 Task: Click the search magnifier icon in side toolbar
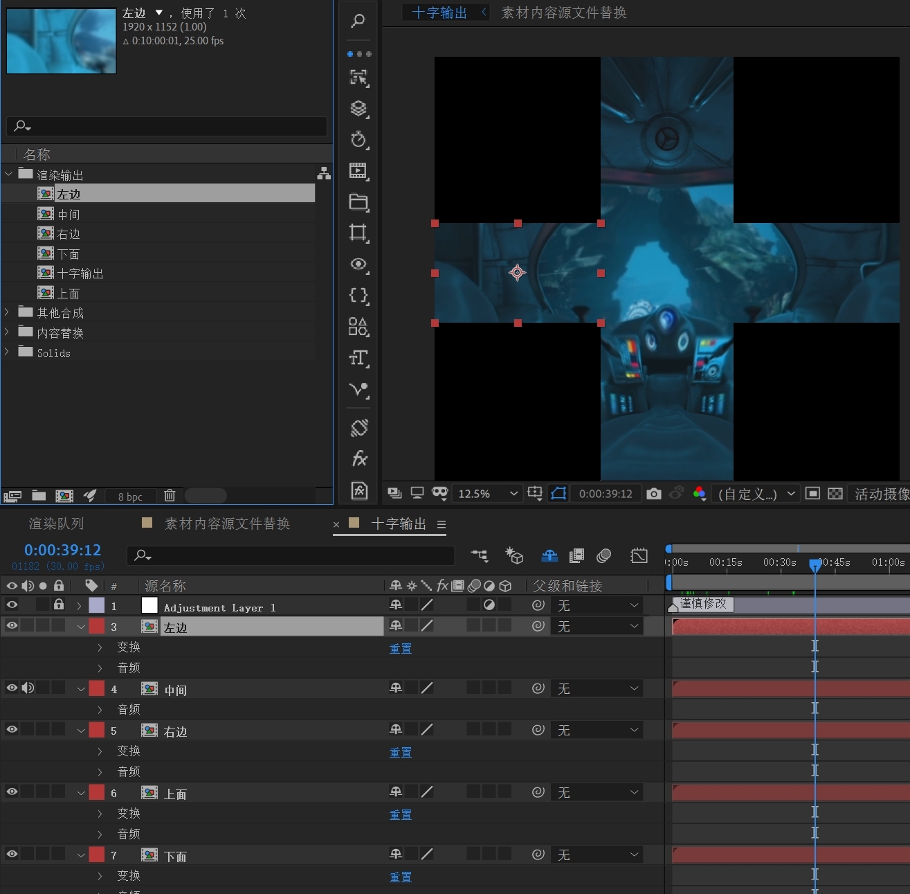tap(358, 21)
